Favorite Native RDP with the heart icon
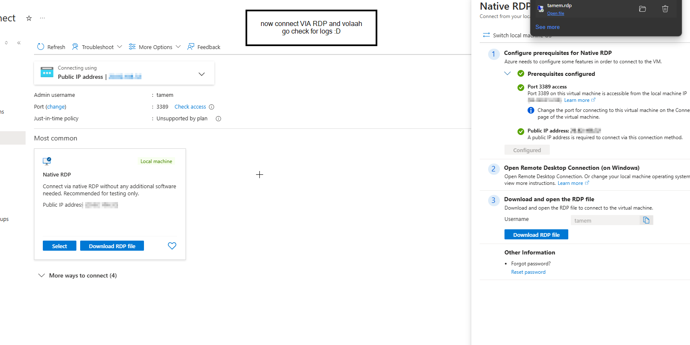The width and height of the screenshot is (690, 345). pyautogui.click(x=172, y=246)
